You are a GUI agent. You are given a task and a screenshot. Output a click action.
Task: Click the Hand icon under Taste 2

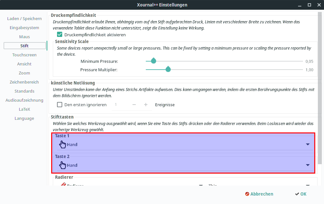point(63,165)
